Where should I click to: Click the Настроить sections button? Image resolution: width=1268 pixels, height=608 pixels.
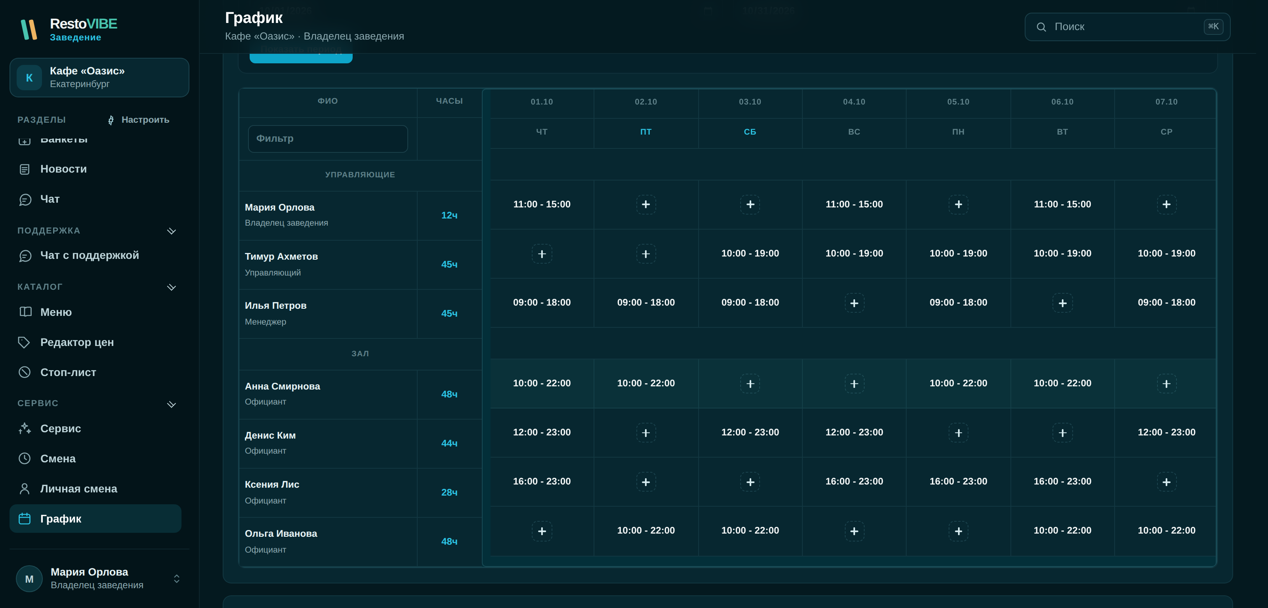click(138, 120)
